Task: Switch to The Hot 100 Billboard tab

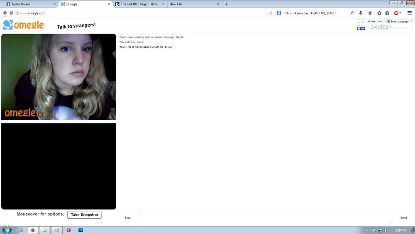Action: 140,4
